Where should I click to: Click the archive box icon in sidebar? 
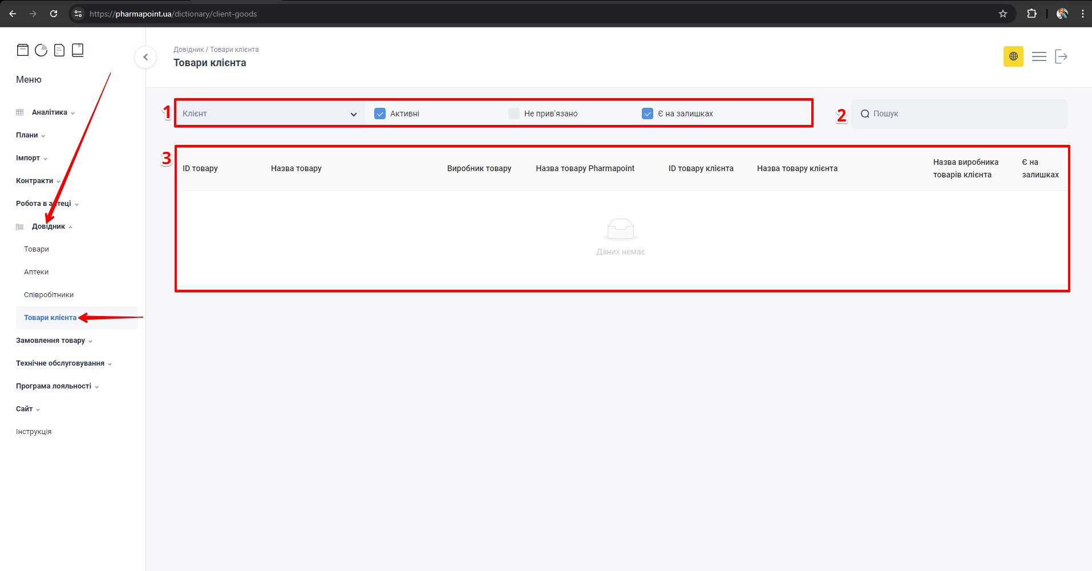[23, 50]
